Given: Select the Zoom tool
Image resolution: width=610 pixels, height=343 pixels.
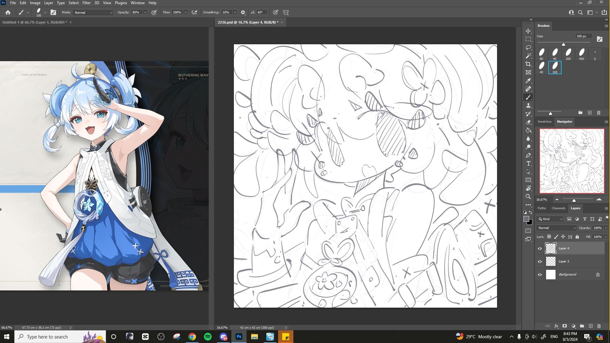Looking at the screenshot, I should (x=528, y=197).
